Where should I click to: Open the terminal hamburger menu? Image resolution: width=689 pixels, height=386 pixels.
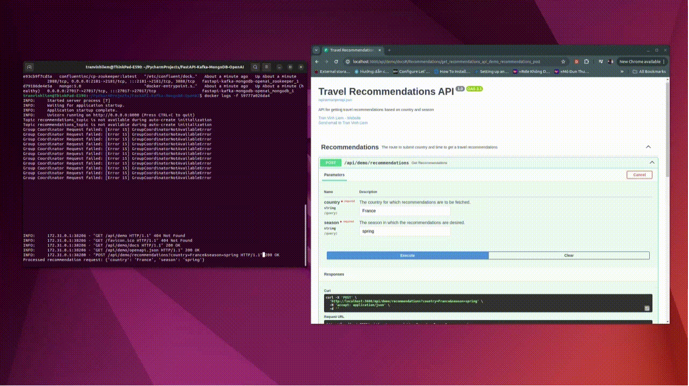pos(267,67)
